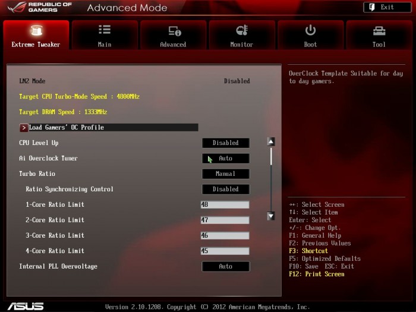
Task: Click the 4-Core Ratio Limit field
Action: 225,251
